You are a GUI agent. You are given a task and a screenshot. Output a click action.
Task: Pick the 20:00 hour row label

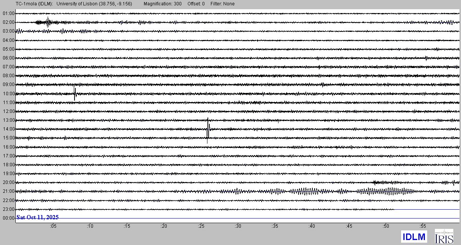tap(8, 182)
